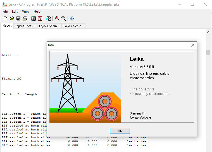
Task: Open help with the blue question icon
Action: pyautogui.click(x=72, y=18)
